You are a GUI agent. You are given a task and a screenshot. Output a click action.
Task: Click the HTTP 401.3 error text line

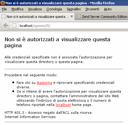point(48,113)
